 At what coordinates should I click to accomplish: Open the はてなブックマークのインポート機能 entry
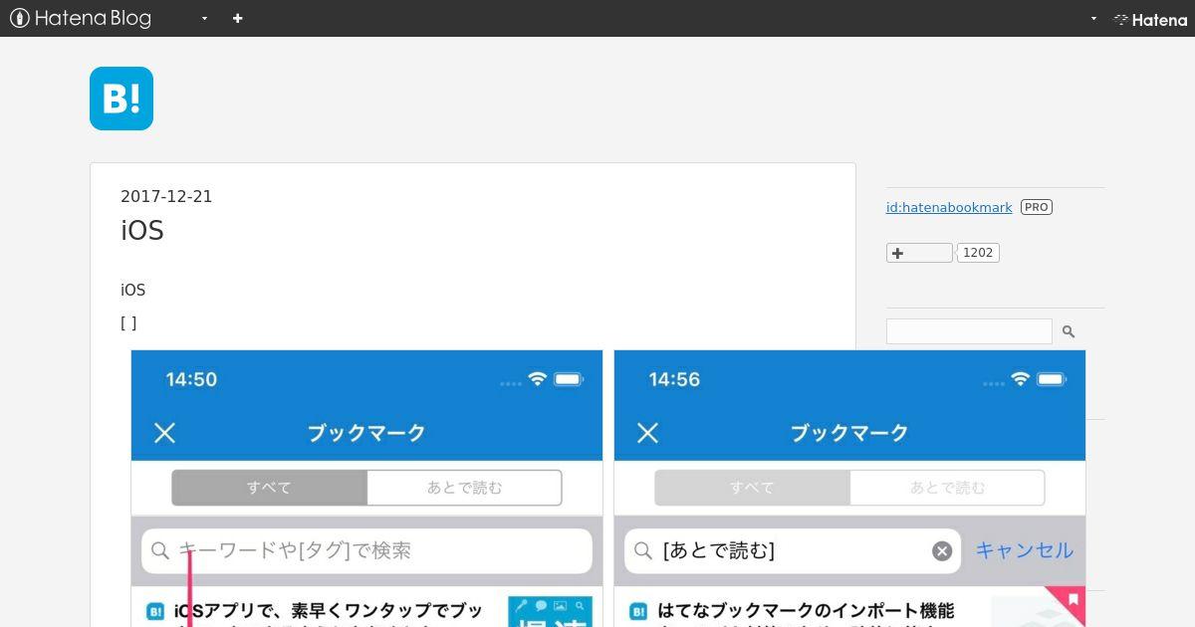[x=807, y=610]
